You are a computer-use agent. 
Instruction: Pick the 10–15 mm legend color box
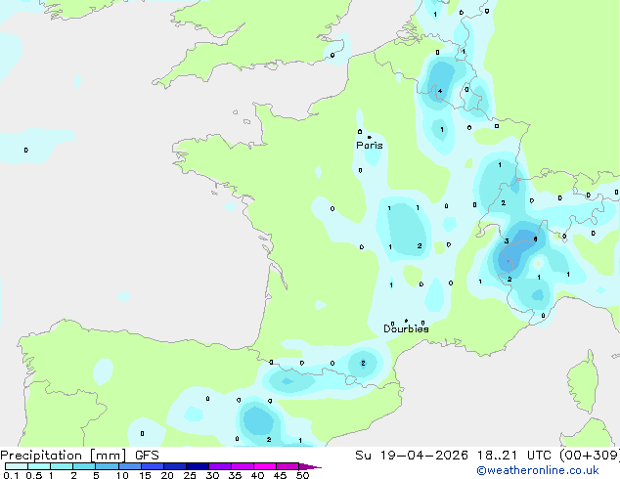coord(129,466)
